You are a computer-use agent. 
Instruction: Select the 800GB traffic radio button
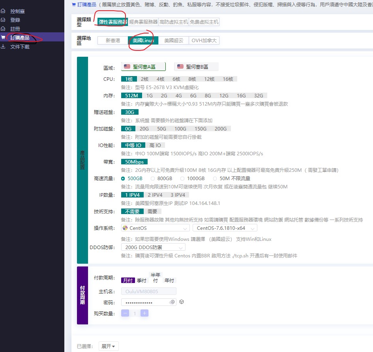[153, 178]
